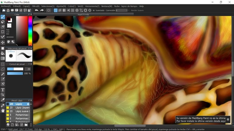
Task: Click the loading spinner icon in the toolbar
Action: pyautogui.click(x=49, y=10)
